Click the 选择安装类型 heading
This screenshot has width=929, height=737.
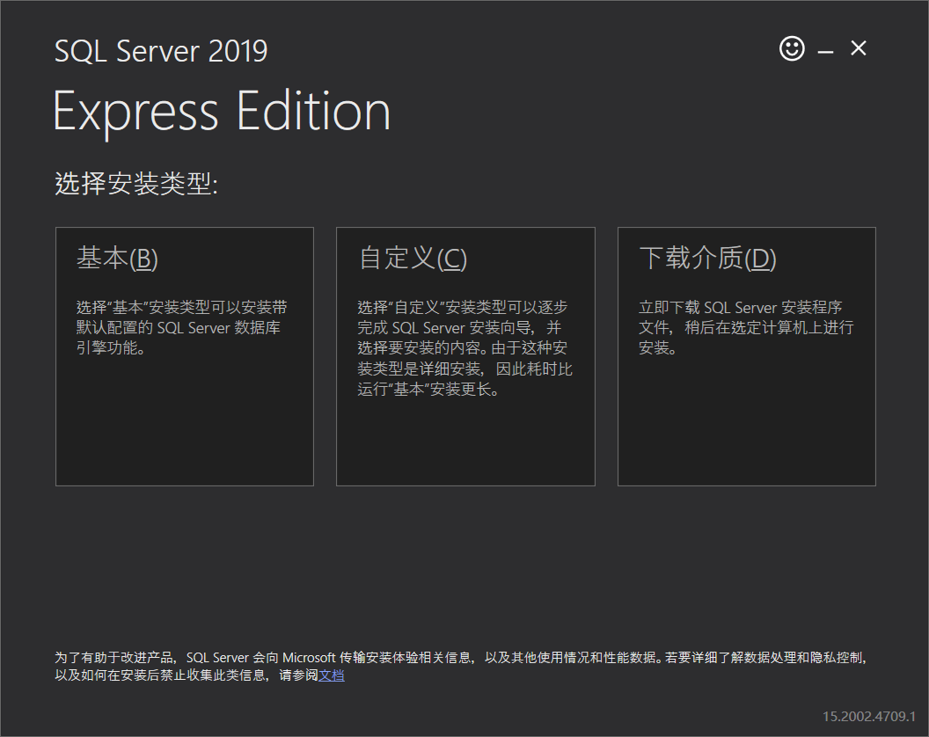(136, 183)
